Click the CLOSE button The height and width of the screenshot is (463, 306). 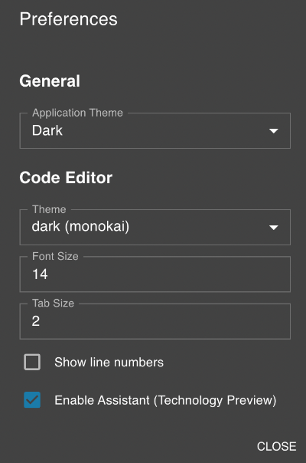[x=276, y=446]
